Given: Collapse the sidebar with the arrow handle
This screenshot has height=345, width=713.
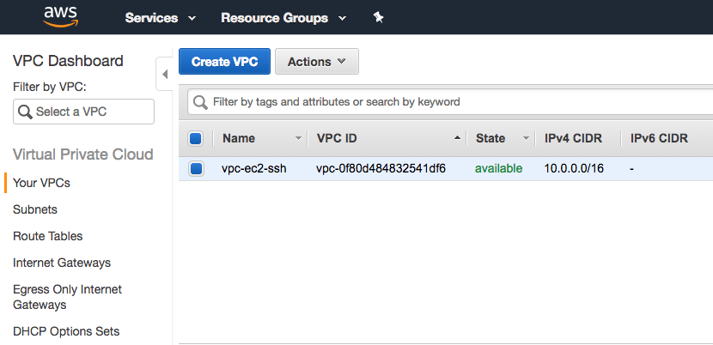Looking at the screenshot, I should (x=165, y=74).
